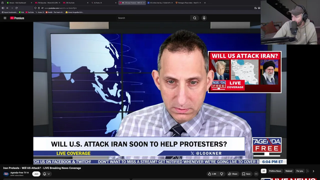Open the Home / X bookmark
Screen dimensions: 320x180
pos(40,12)
